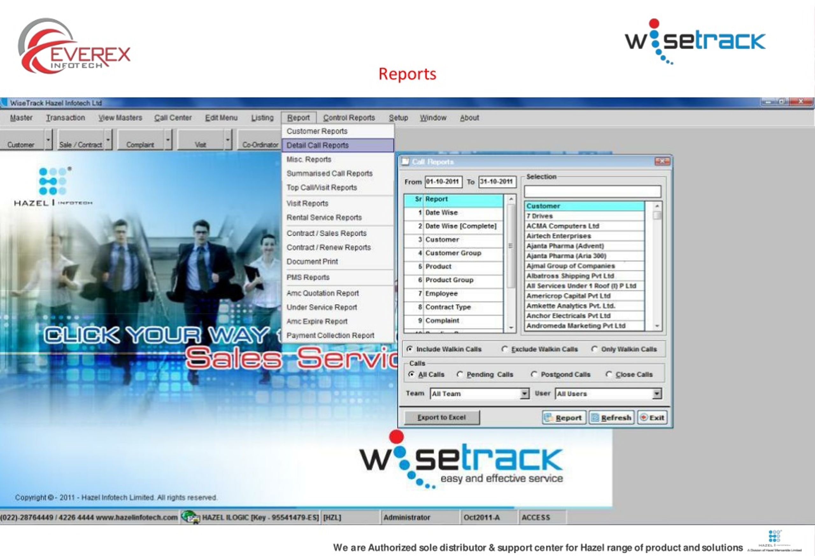
Task: Click the Report button icon in Call Reports
Action: click(x=548, y=418)
